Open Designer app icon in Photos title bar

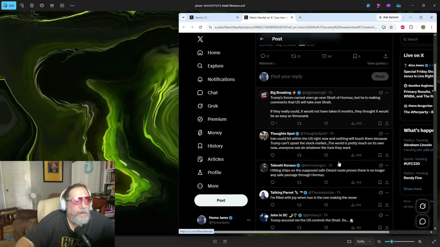coord(378,5)
